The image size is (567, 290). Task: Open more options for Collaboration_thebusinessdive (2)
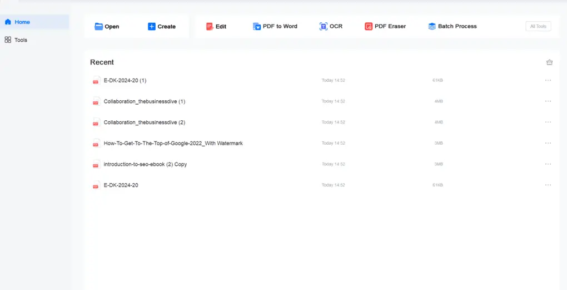tap(548, 122)
